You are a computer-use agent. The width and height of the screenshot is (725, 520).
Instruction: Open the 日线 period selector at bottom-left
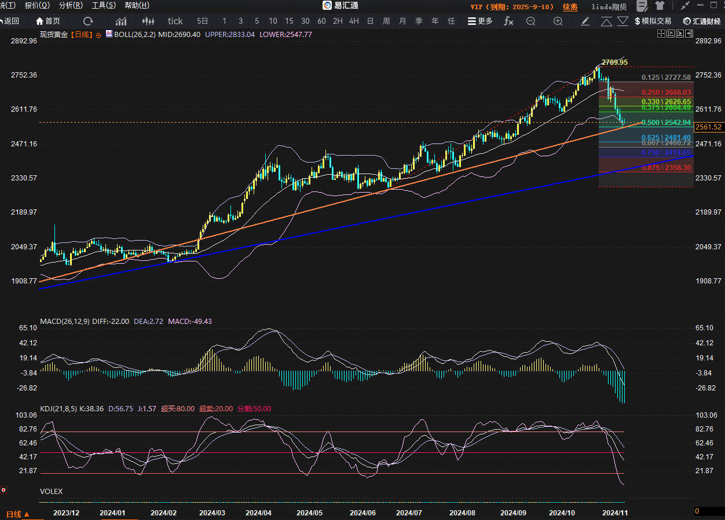tap(17, 514)
